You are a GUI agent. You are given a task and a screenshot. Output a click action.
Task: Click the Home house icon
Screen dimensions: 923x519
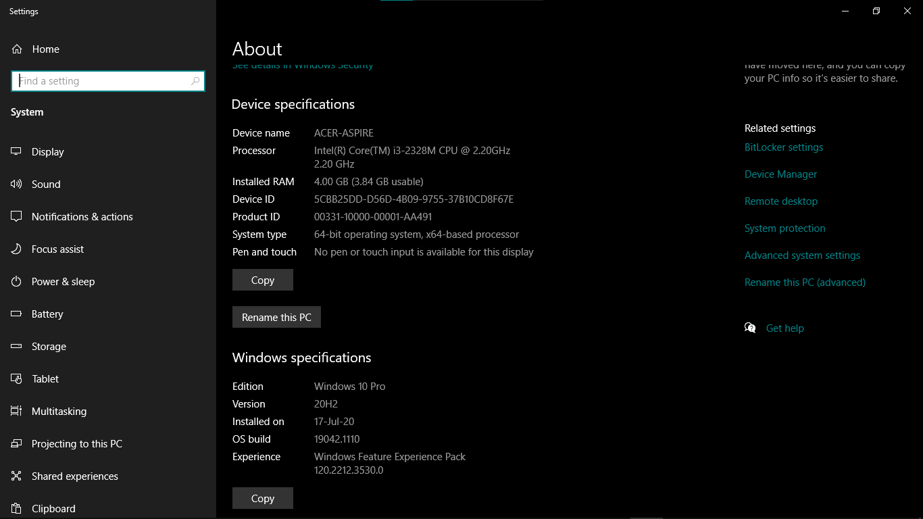tap(17, 49)
